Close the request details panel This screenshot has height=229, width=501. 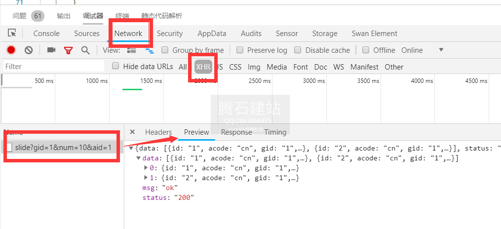[132, 132]
